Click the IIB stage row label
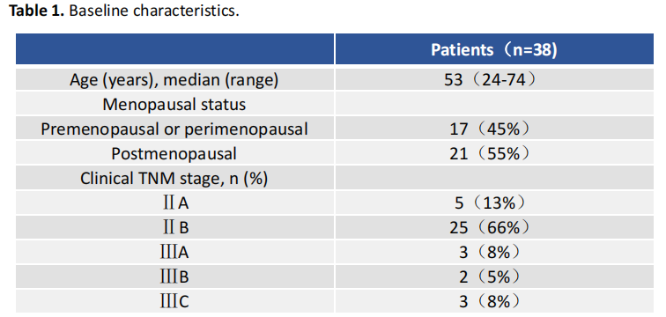Viewport: 666px width, 317px height. (176, 228)
